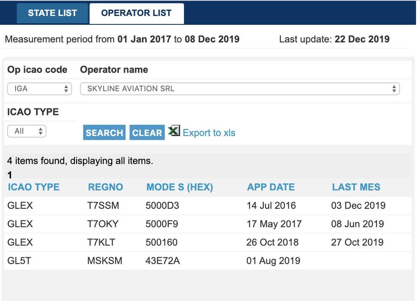Click GLEX type in T7OKY row
The width and height of the screenshot is (420, 304).
20,224
